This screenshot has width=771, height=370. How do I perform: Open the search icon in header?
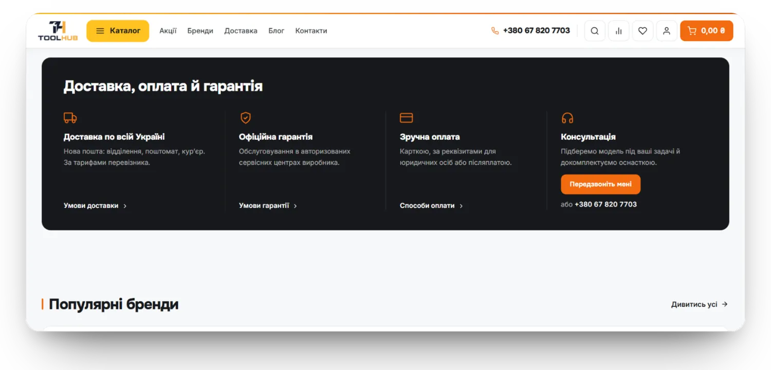595,31
